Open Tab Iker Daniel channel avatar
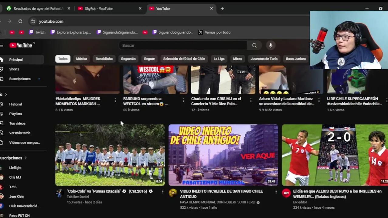The width and height of the screenshot is (388, 218). [x=59, y=193]
